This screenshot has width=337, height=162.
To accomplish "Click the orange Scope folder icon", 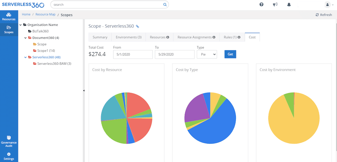I will tap(35, 44).
